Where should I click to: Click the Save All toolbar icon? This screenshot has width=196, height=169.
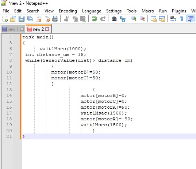pyautogui.click(x=30, y=19)
